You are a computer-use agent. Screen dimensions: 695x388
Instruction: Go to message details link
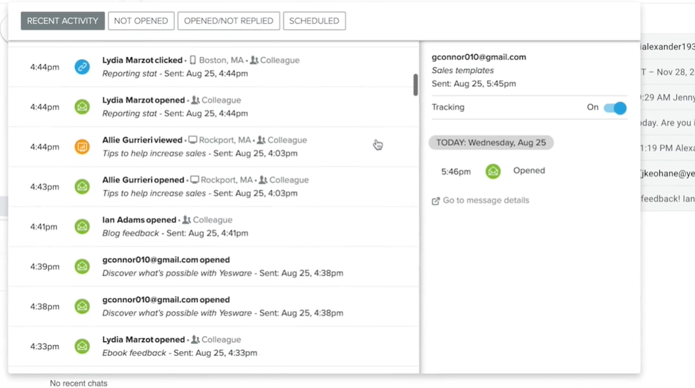[x=486, y=200]
